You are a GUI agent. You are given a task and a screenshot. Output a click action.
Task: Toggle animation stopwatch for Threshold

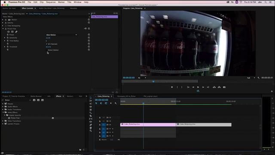point(8,47)
